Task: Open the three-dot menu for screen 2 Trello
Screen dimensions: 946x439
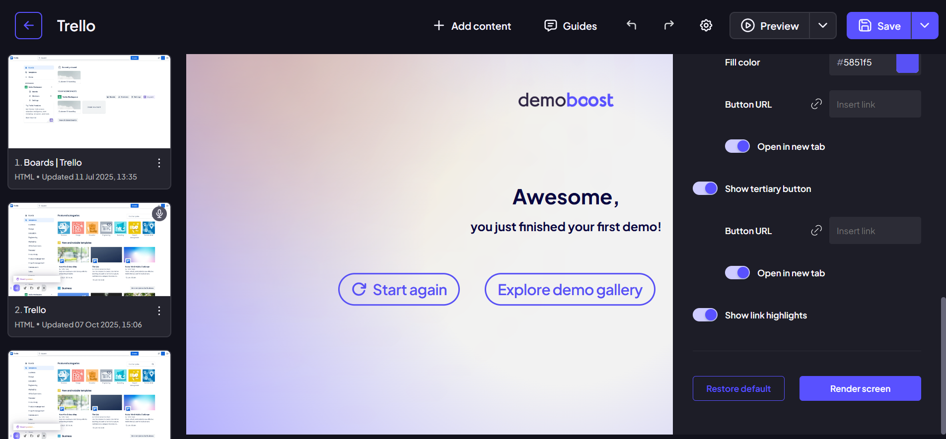Action: [x=159, y=311]
